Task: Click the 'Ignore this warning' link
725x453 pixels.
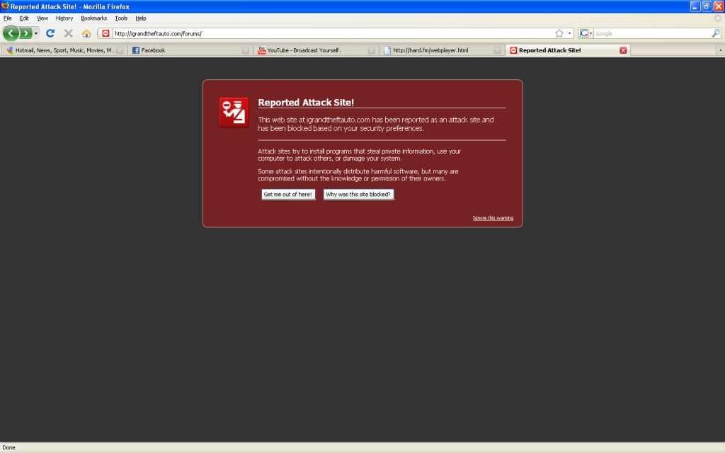Action: 493,218
